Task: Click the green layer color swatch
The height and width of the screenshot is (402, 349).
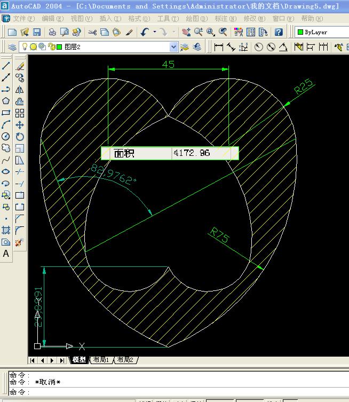Action: point(59,47)
